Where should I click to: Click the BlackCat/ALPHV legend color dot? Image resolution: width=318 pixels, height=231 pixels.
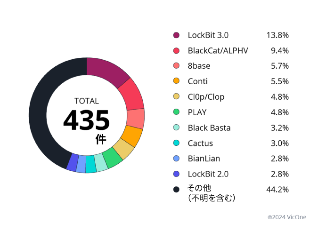pos(176,51)
